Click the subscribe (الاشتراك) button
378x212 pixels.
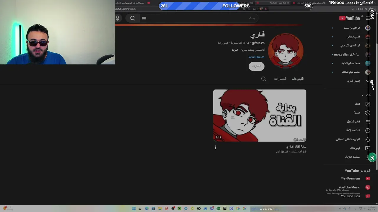pyautogui.click(x=257, y=66)
